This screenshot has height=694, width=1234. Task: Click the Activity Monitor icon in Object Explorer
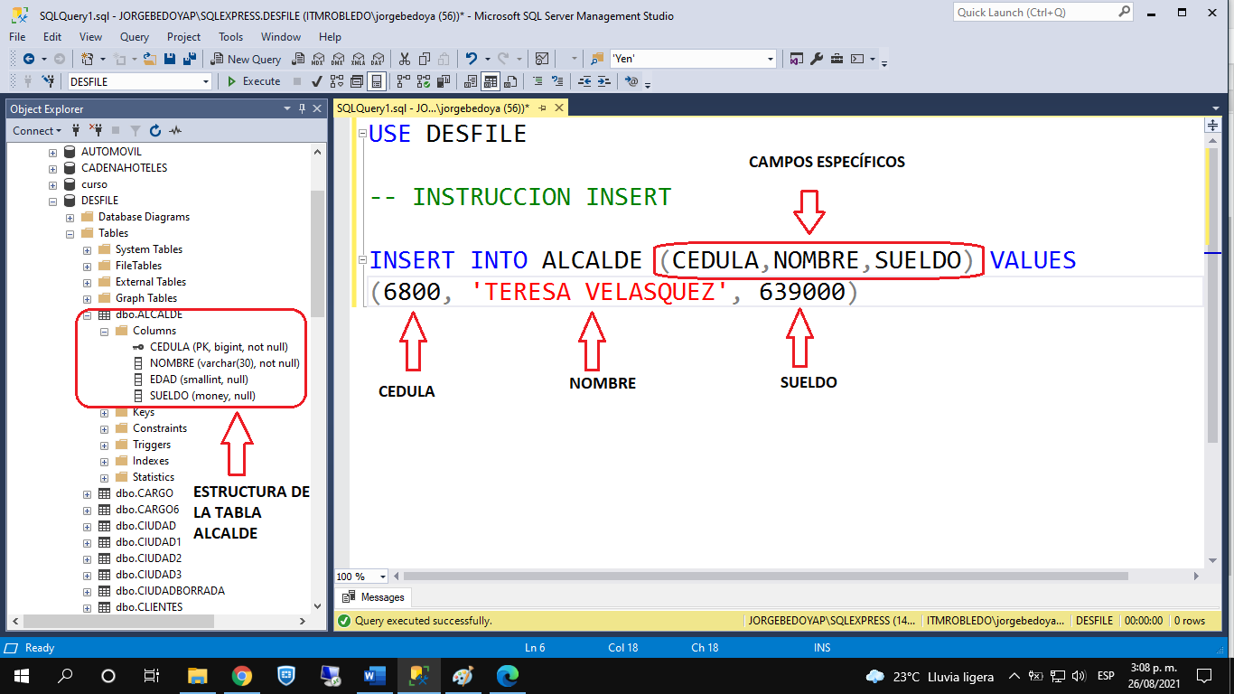click(175, 130)
